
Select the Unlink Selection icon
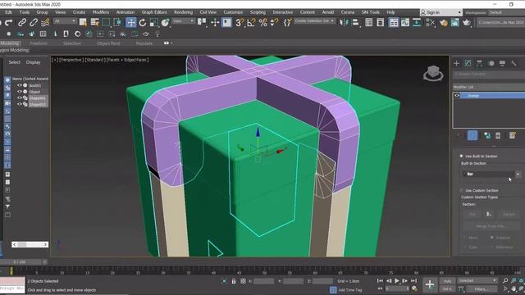34,22
